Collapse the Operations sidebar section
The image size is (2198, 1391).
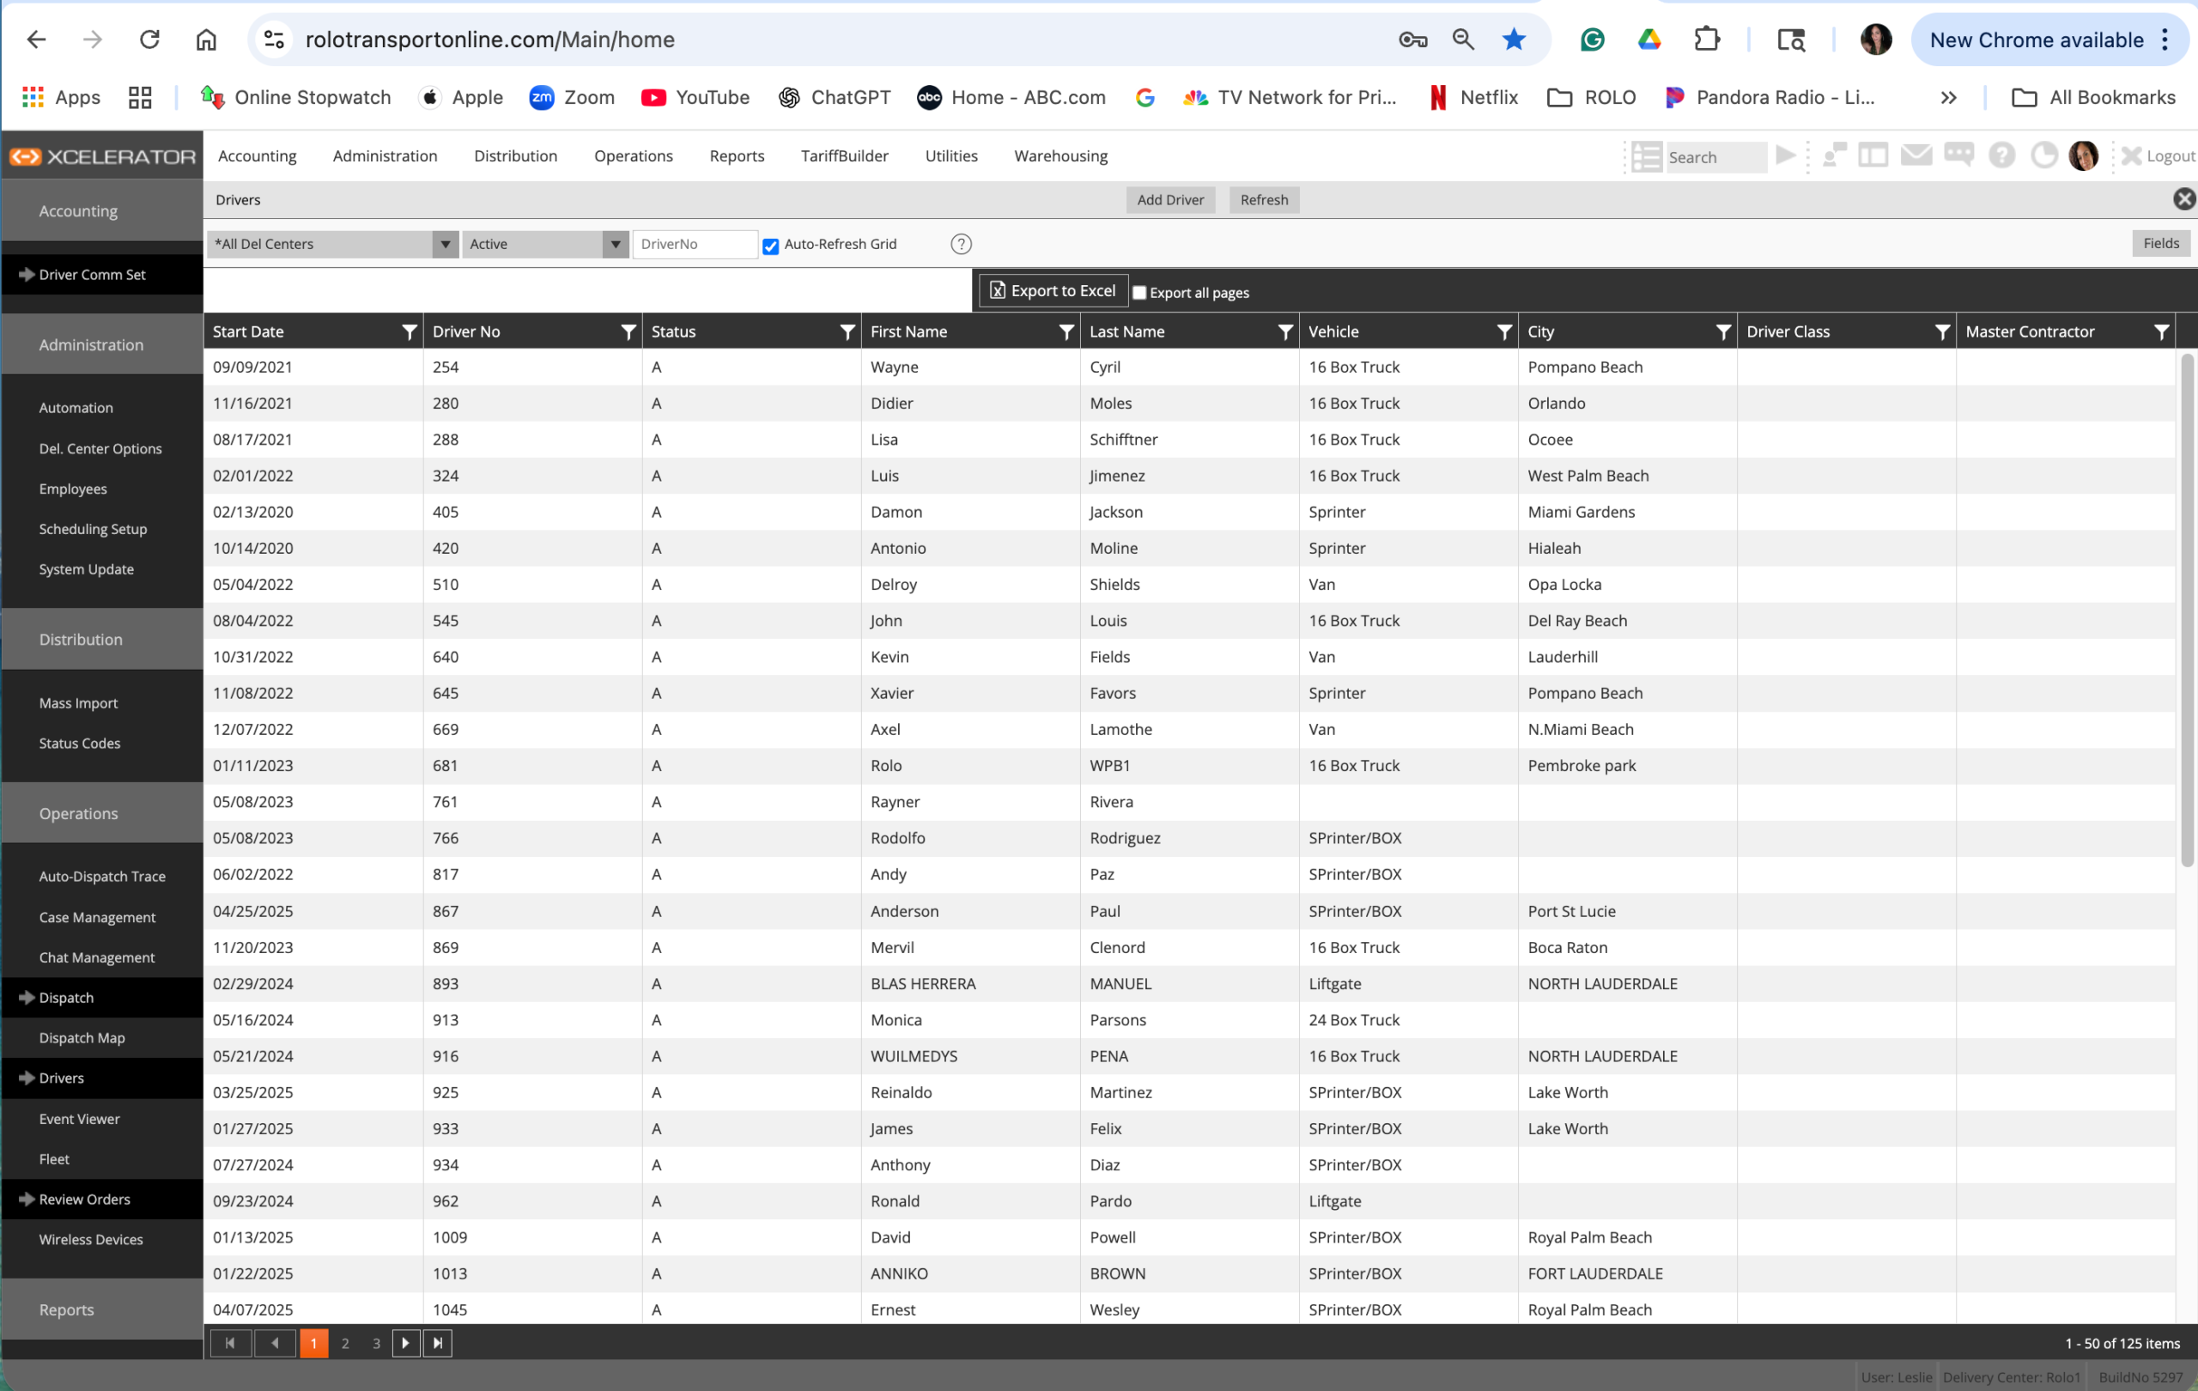[102, 812]
